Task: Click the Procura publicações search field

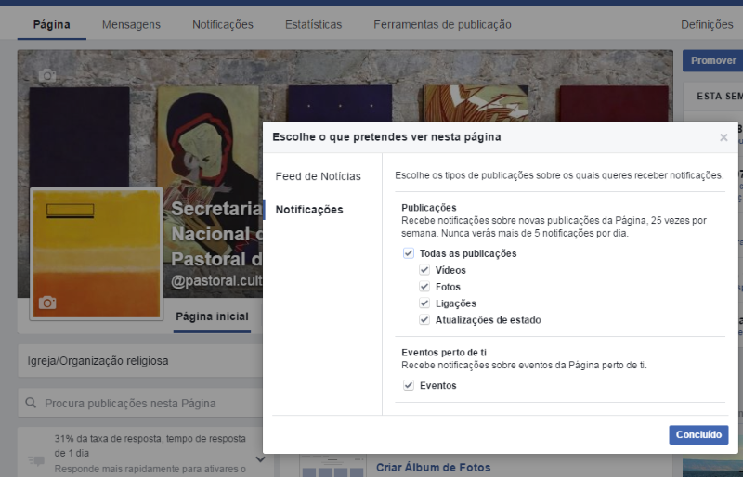Action: click(x=141, y=403)
